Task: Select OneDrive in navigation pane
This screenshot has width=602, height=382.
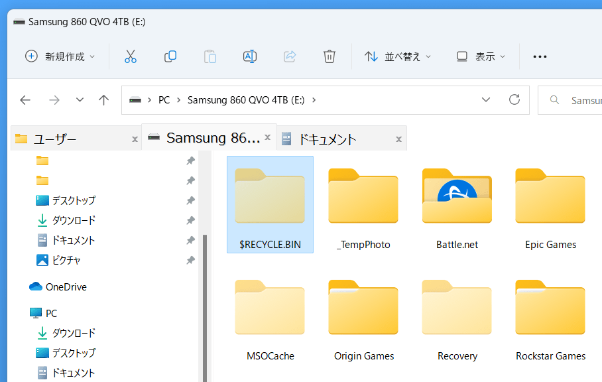Action: pos(58,286)
